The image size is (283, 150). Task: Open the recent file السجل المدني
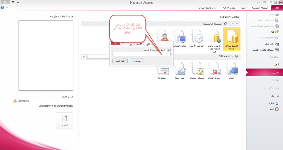point(265,50)
